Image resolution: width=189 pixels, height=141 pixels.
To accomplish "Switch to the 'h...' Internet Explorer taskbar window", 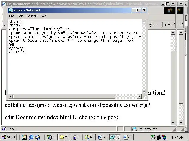I will 102,137.
